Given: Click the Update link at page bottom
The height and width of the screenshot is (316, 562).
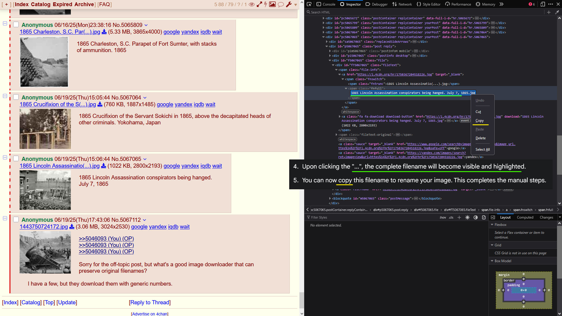Looking at the screenshot, I should 67,303.
